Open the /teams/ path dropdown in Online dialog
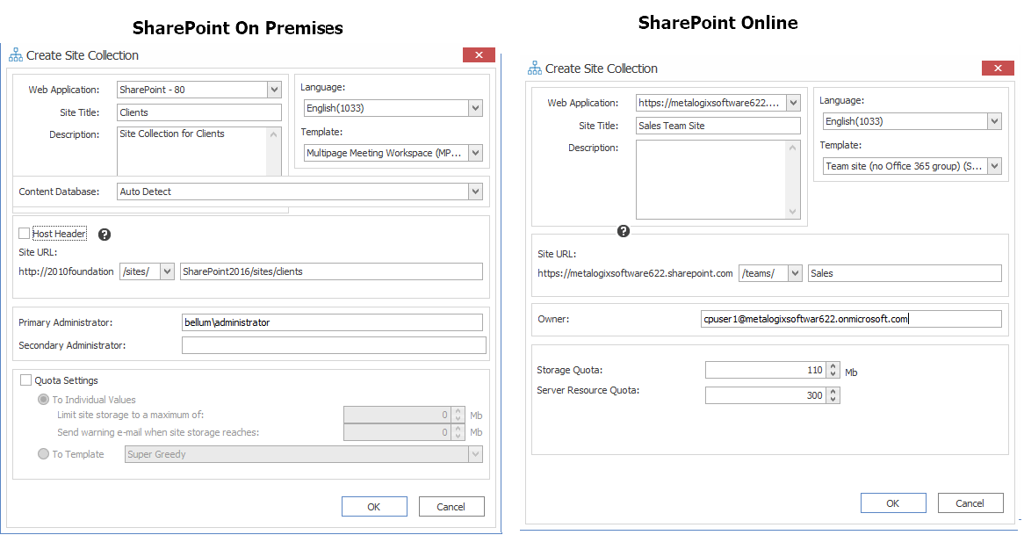The image size is (1024, 535). [x=794, y=273]
